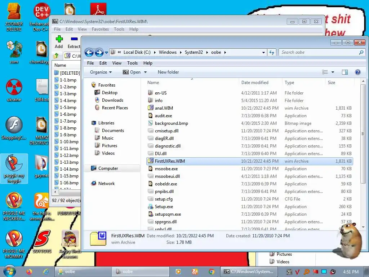
Task: Open Explorer help question mark icon
Action: (357, 72)
